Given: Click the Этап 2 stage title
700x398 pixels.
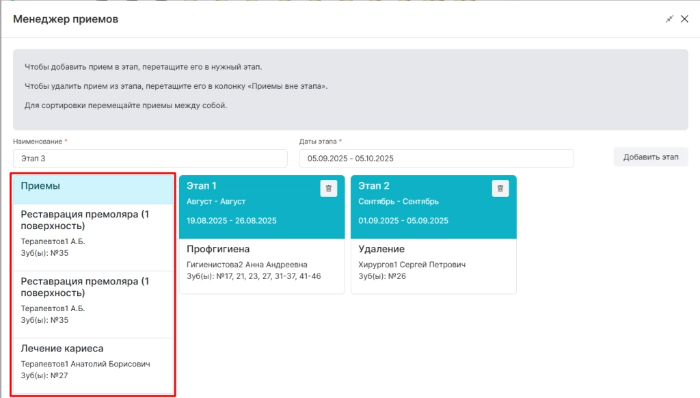Looking at the screenshot, I should tap(374, 186).
